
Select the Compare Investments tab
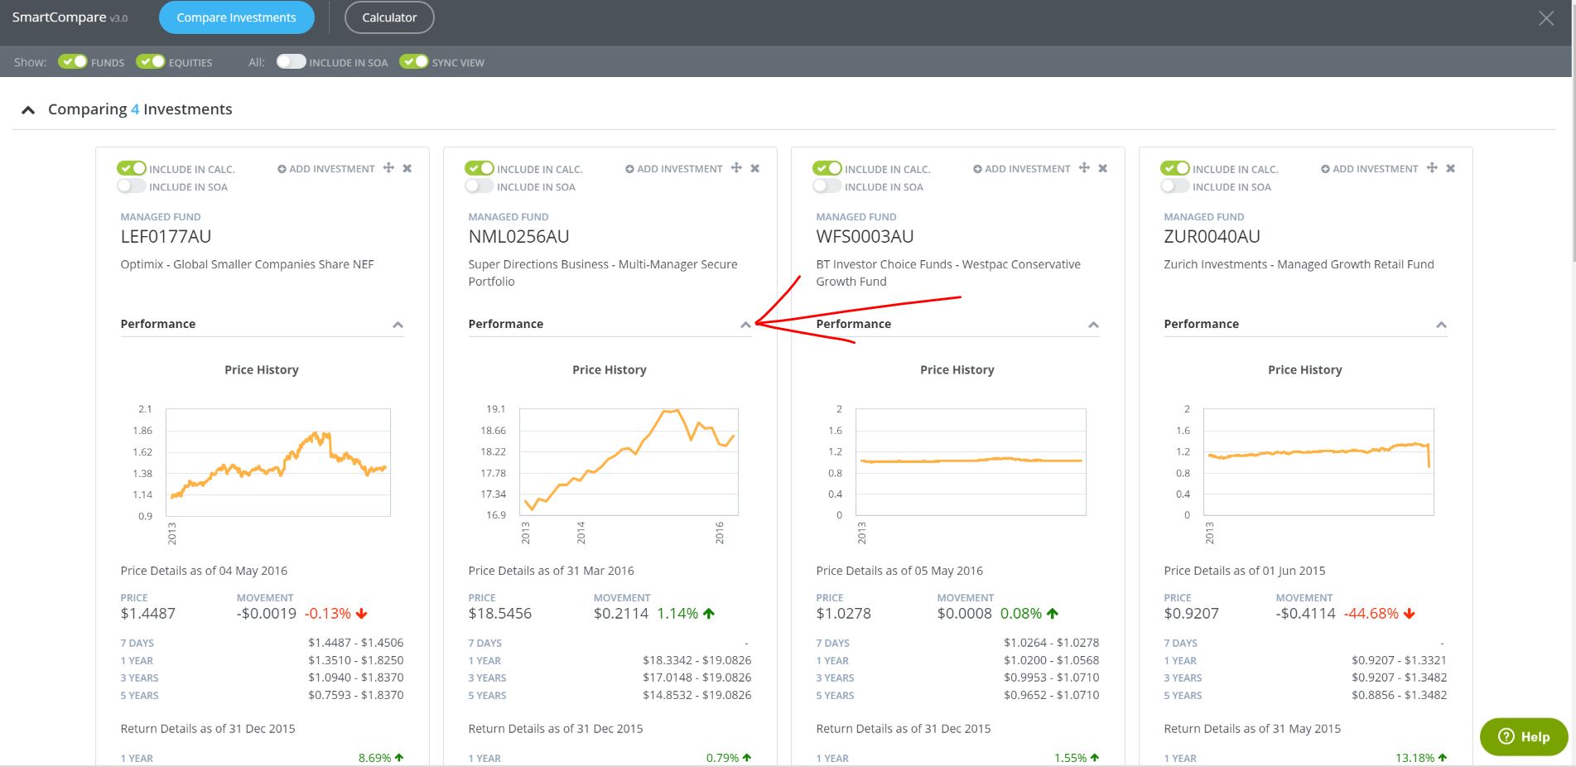click(x=236, y=17)
